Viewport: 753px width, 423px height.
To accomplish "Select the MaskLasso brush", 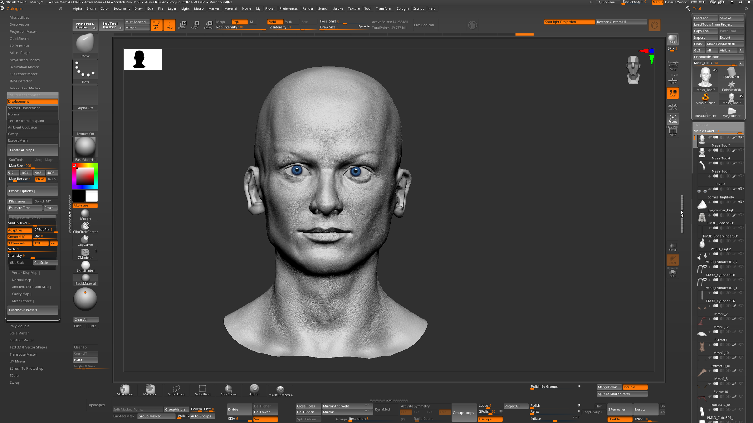I will [x=125, y=389].
